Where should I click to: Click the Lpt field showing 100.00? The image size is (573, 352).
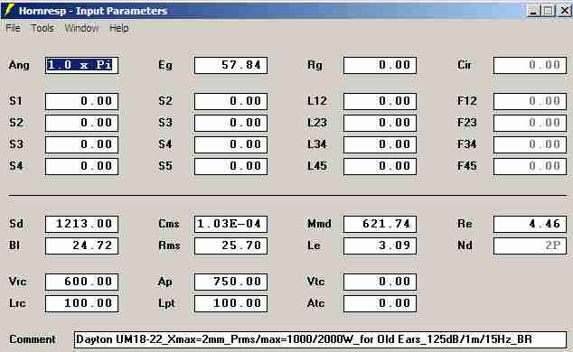(x=230, y=303)
